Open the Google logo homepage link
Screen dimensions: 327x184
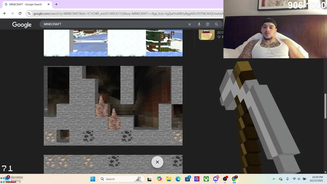(22, 25)
